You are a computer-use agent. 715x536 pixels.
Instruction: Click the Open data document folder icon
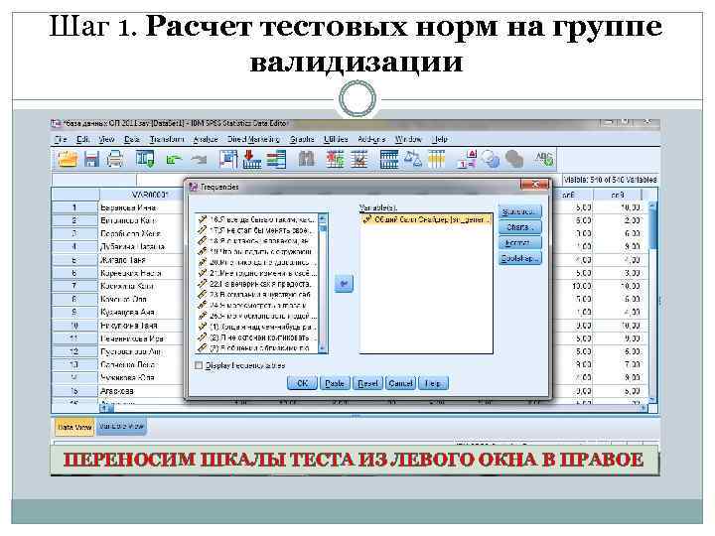[x=68, y=160]
